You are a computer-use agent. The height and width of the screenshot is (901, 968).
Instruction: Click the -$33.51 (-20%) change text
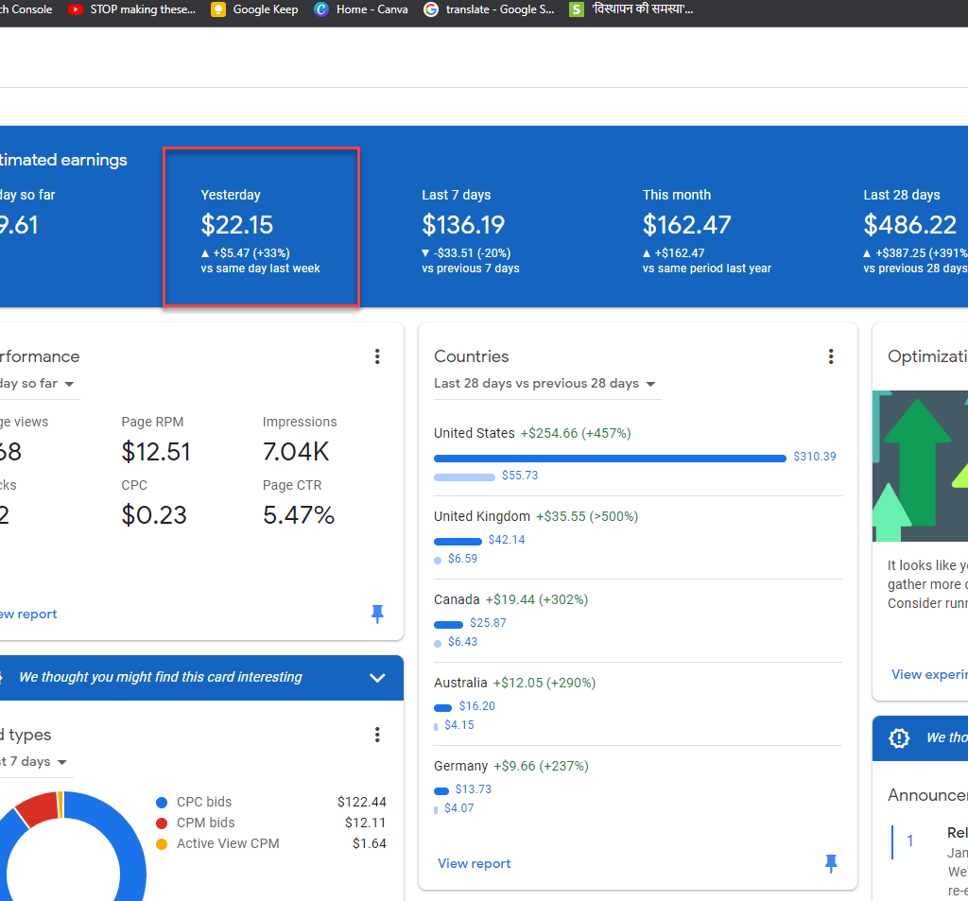472,253
